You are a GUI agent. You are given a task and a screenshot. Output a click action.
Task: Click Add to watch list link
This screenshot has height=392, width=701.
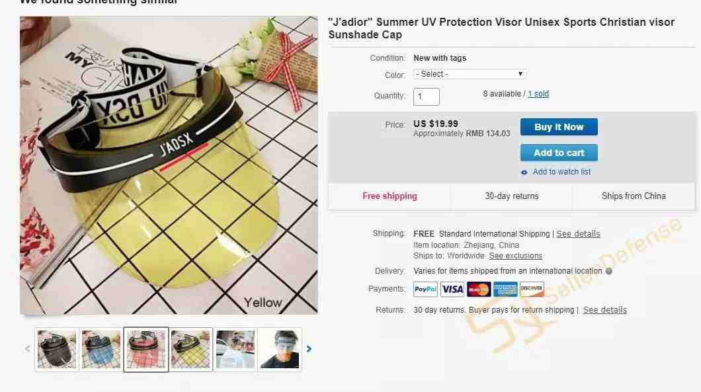[x=561, y=172]
